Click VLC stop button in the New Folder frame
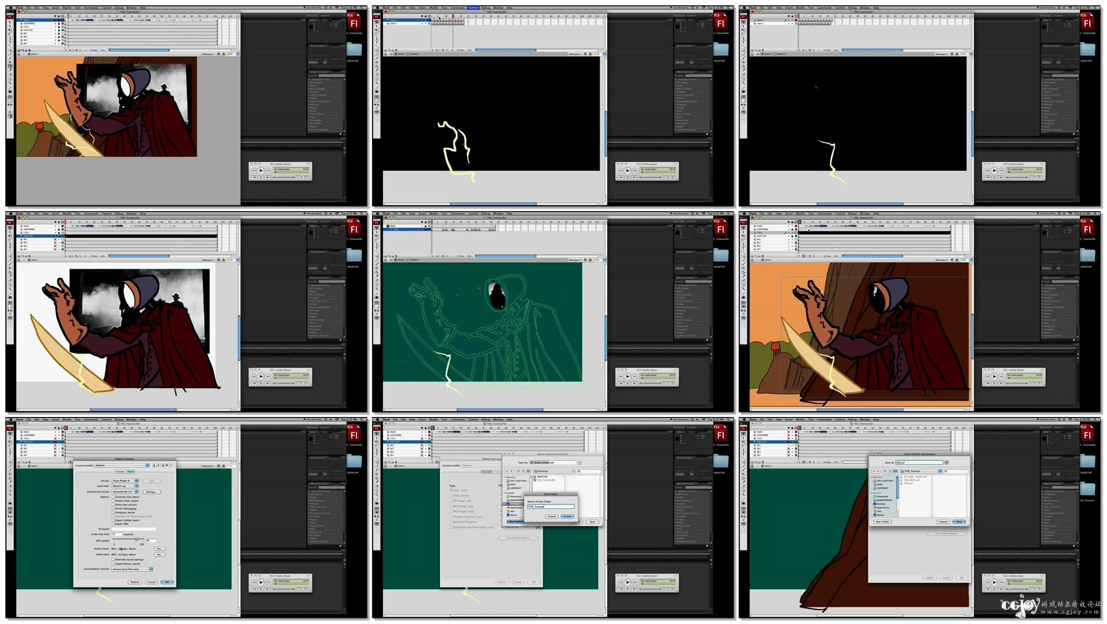The width and height of the screenshot is (1107, 624). [627, 589]
